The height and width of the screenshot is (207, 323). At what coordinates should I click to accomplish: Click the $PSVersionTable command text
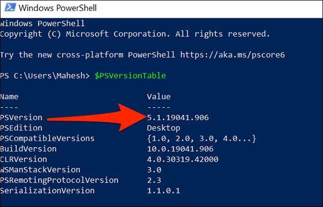(x=130, y=75)
